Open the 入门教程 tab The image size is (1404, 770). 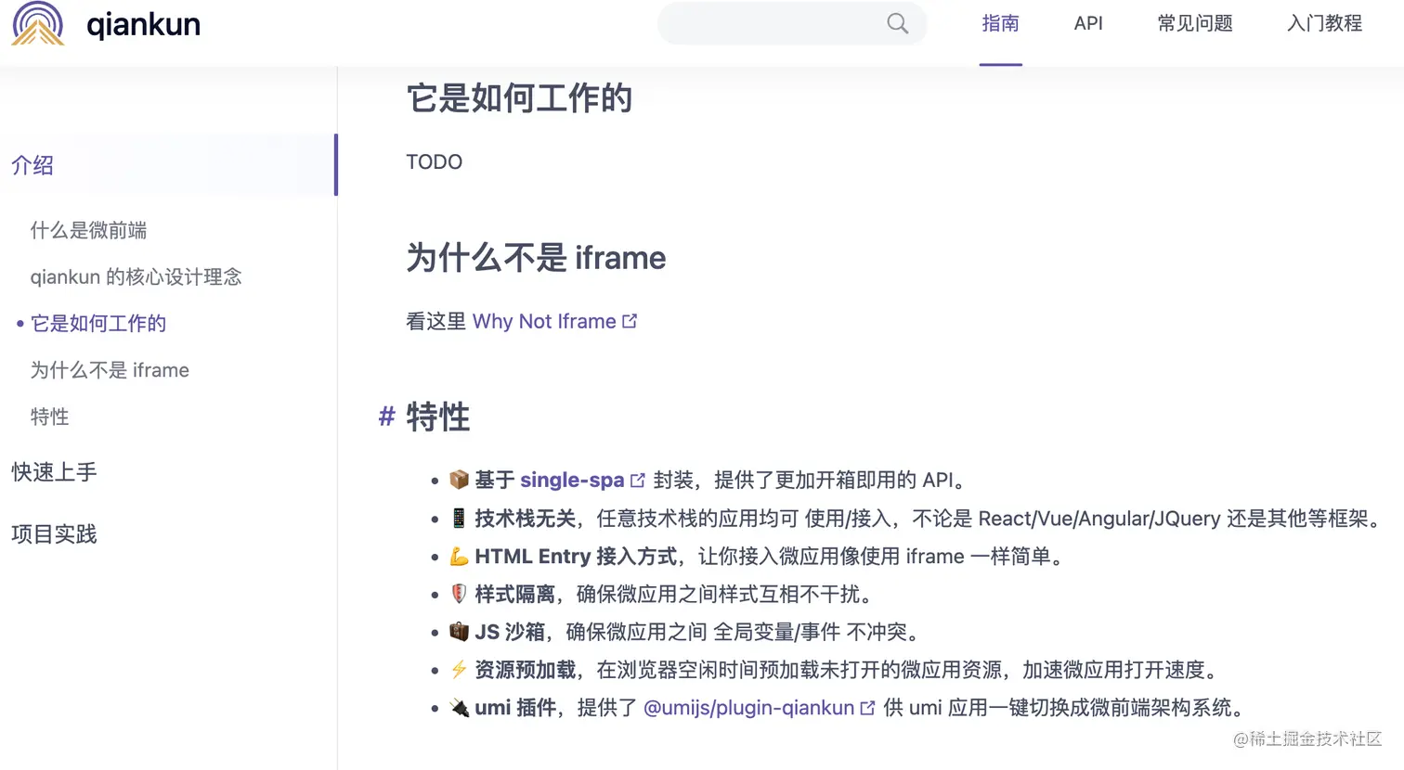click(1324, 23)
